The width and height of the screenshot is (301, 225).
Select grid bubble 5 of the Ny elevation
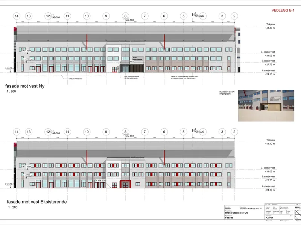point(184,16)
